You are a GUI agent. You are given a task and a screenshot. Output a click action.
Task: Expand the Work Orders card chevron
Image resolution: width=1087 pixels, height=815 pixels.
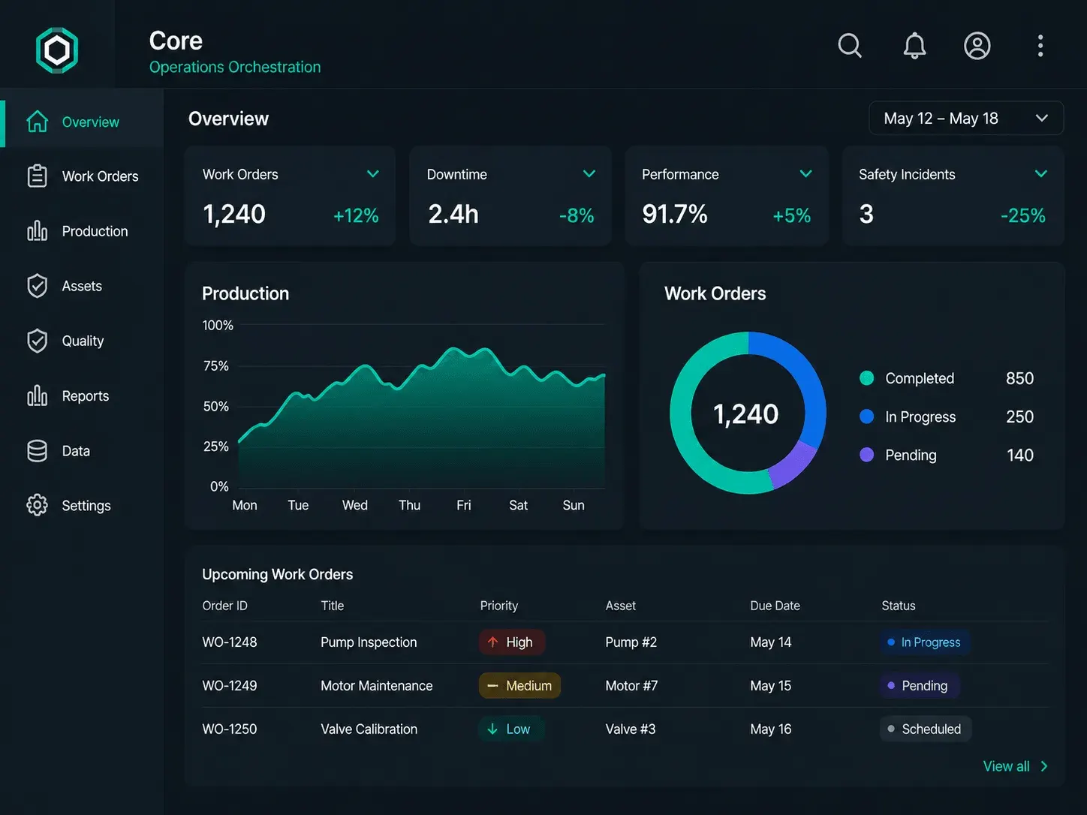(x=372, y=174)
